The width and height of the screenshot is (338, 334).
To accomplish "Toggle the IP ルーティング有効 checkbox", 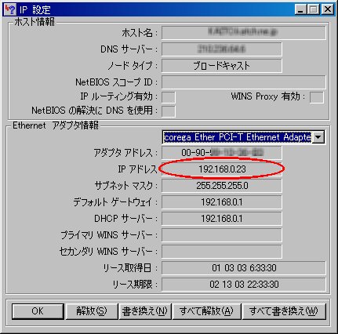I will pos(169,97).
